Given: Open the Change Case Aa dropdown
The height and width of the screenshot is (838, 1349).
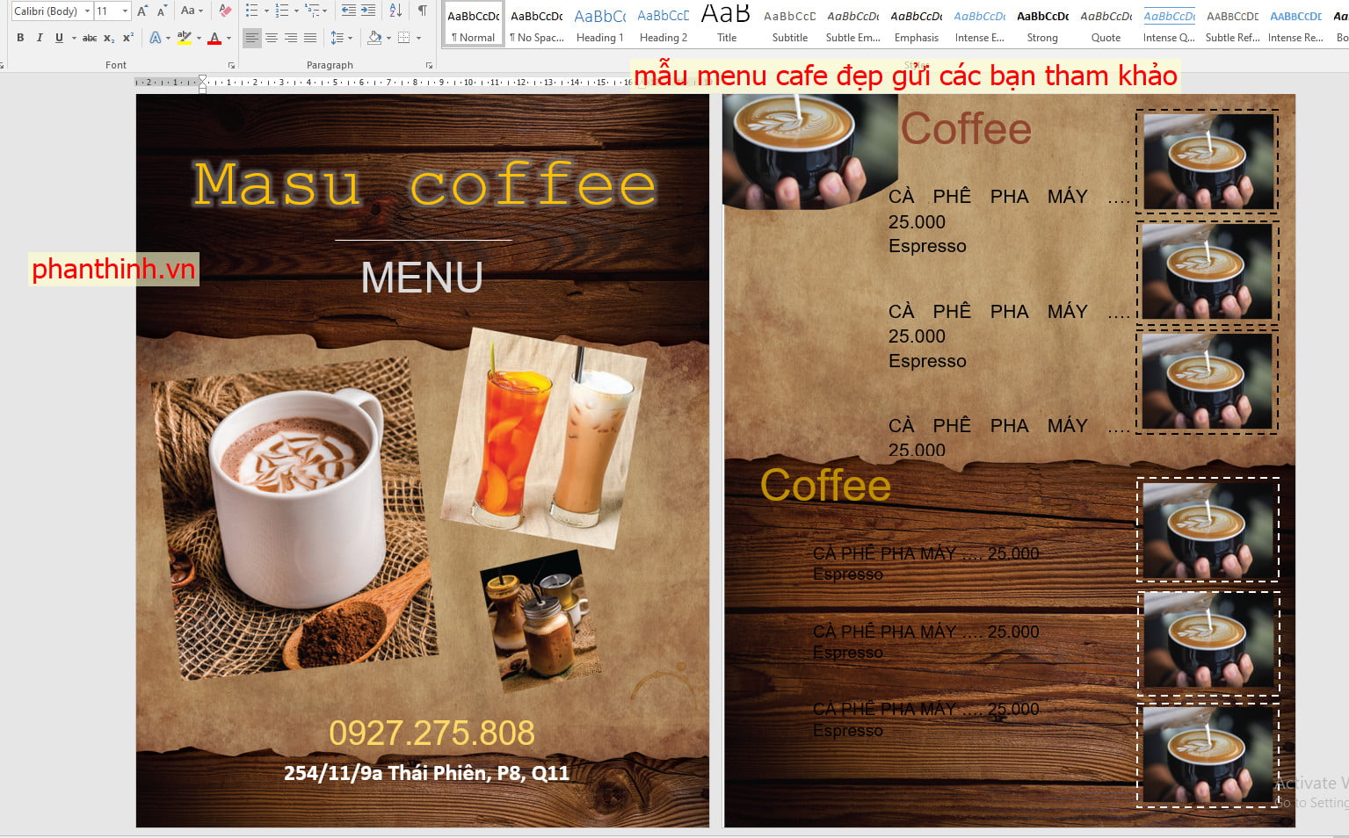Looking at the screenshot, I should pos(191,11).
